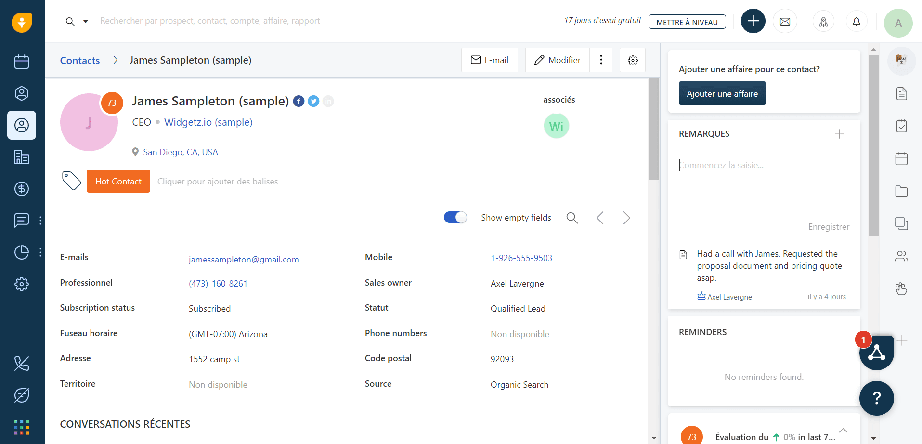Click the add tags input field
The height and width of the screenshot is (444, 922).
[x=218, y=182]
